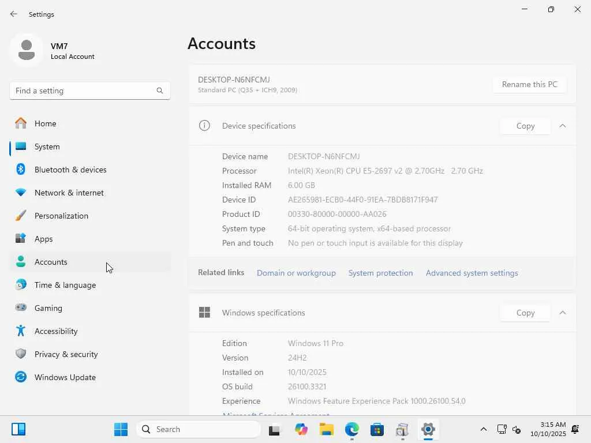Open the System protection link
Image resolution: width=591 pixels, height=443 pixels.
[380, 273]
